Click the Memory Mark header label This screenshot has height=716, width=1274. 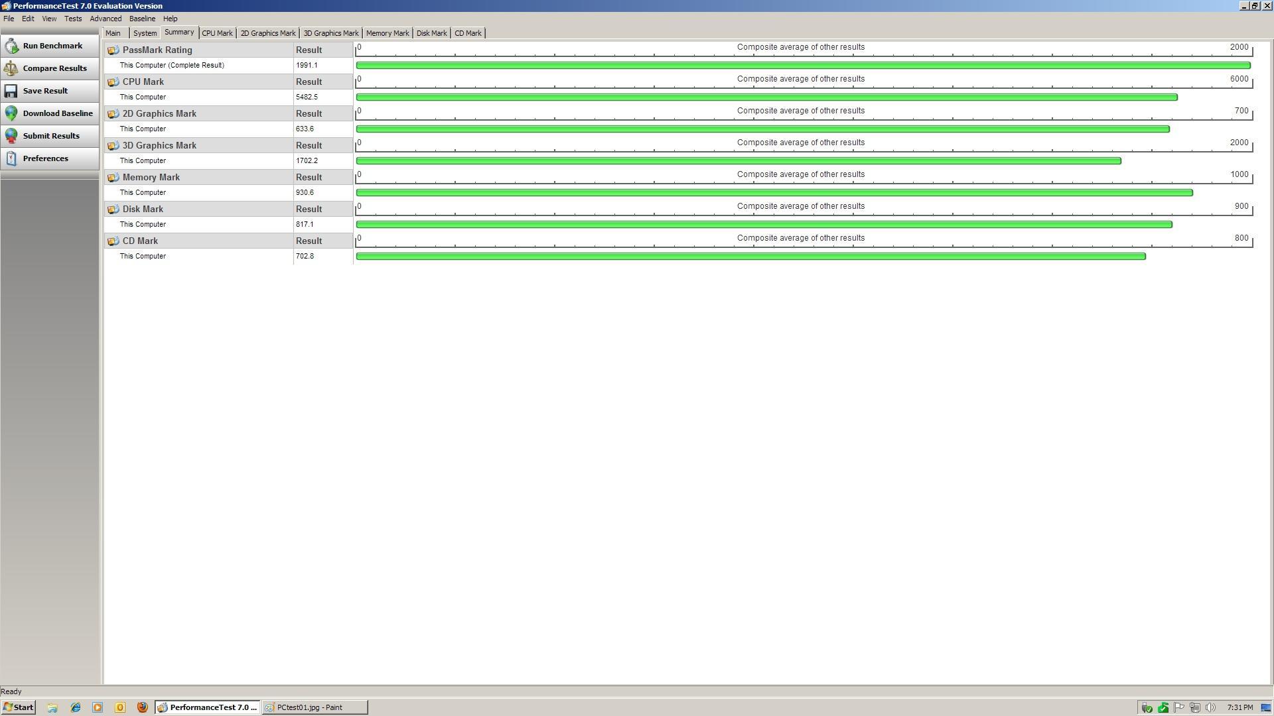click(x=151, y=178)
